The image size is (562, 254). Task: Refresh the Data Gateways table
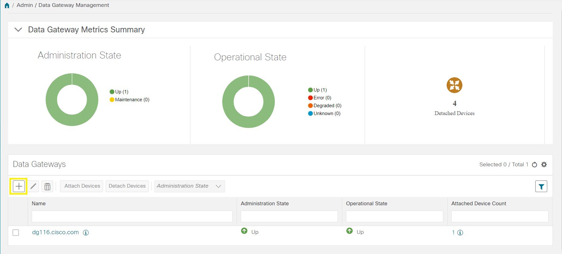(534, 165)
